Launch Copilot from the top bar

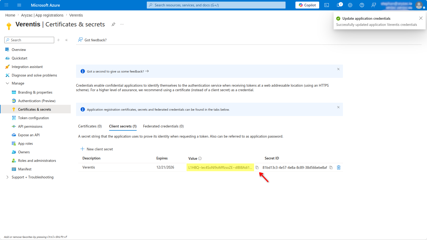click(x=307, y=5)
